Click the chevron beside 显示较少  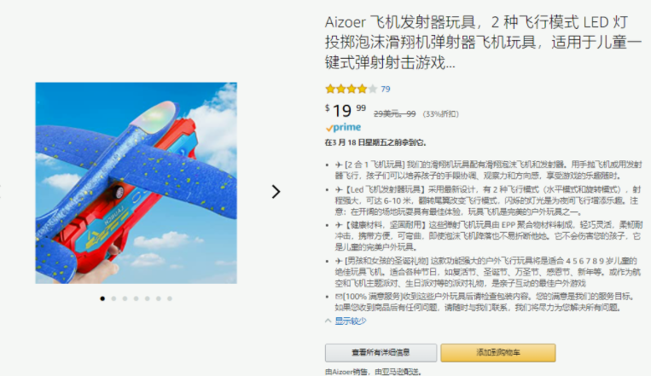point(328,321)
